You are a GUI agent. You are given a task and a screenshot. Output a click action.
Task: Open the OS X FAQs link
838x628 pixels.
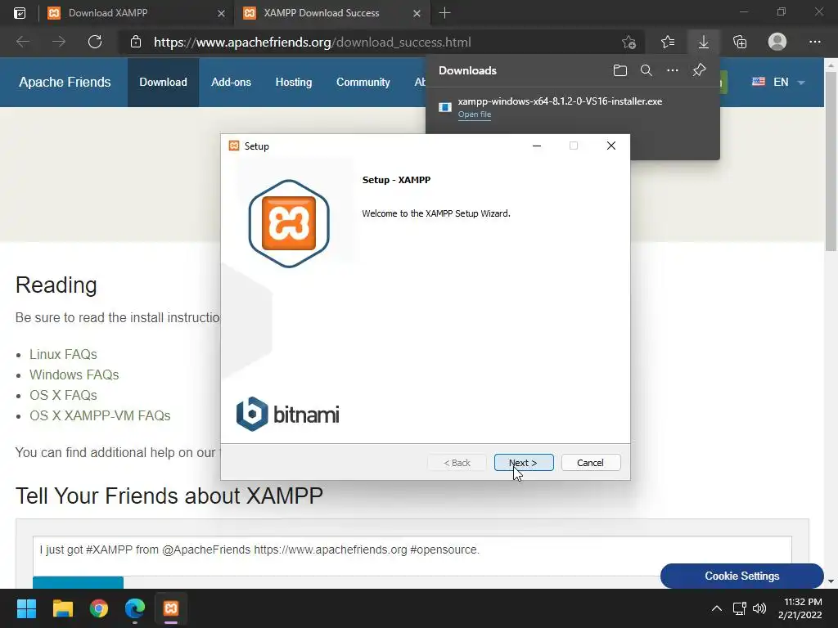[x=63, y=395]
